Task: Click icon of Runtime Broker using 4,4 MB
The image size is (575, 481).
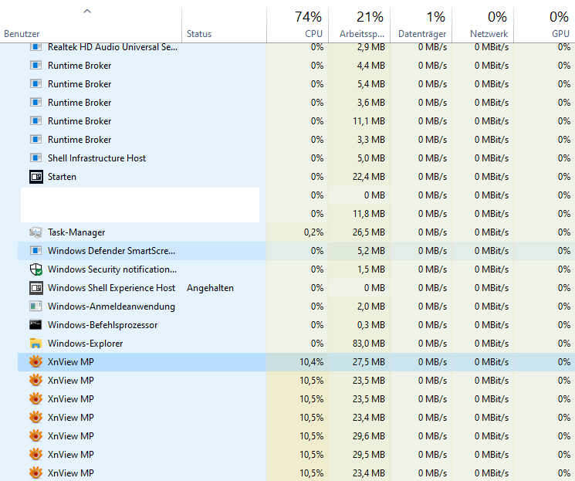Action: [36, 66]
